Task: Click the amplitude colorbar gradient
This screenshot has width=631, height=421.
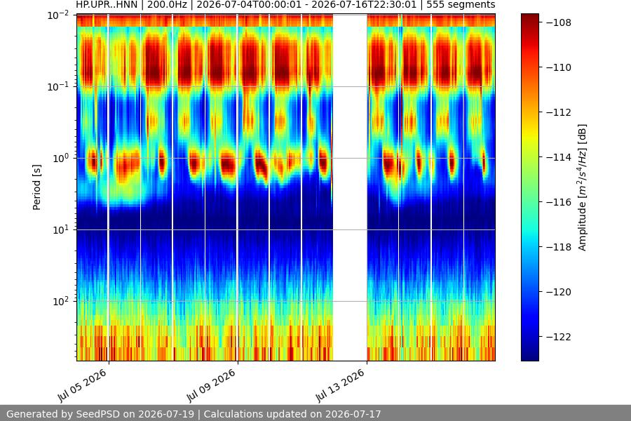Action: pos(529,187)
